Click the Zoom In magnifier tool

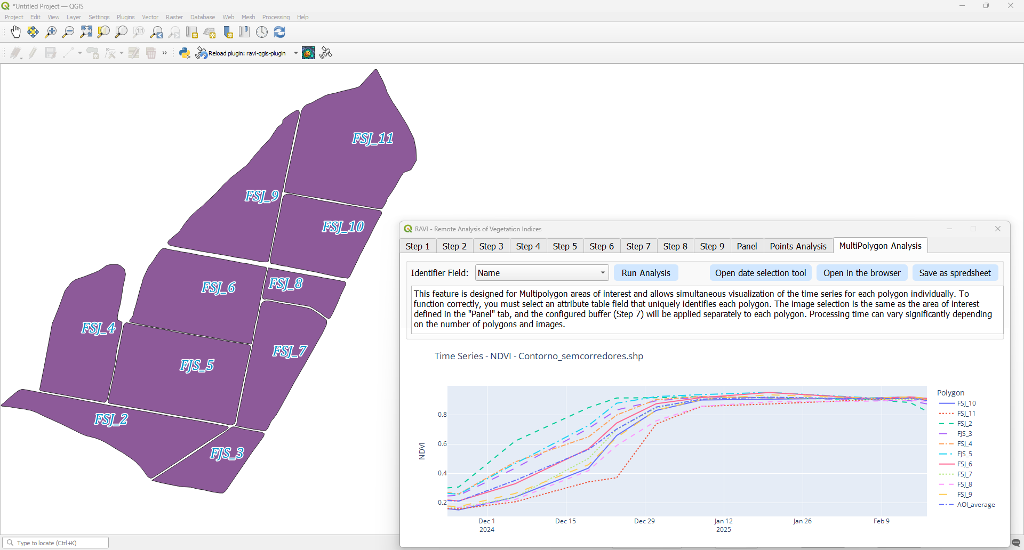[51, 33]
